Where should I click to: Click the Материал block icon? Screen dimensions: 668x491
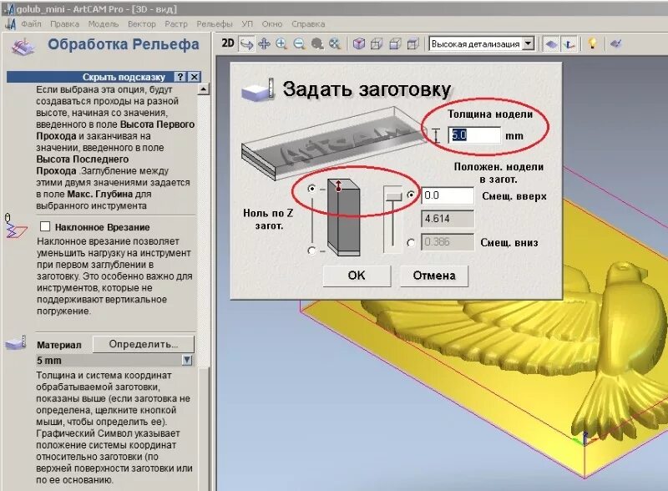tap(16, 342)
